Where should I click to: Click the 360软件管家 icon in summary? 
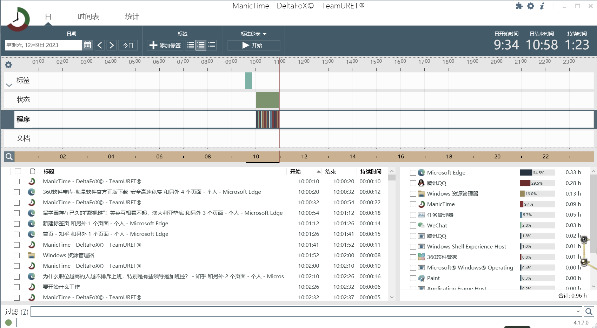click(x=422, y=257)
